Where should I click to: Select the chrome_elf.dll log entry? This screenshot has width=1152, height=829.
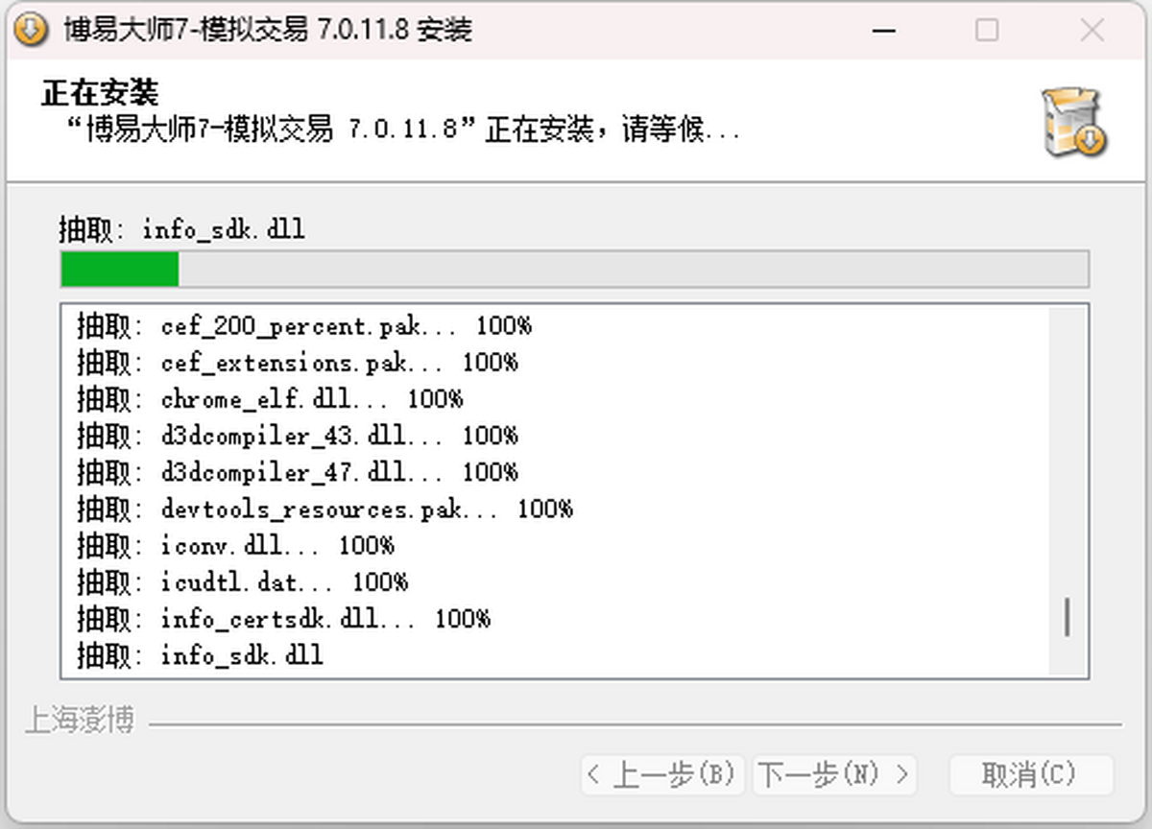point(269,399)
